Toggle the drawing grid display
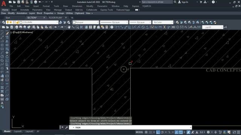The width and height of the screenshot is (241, 135). [146, 132]
